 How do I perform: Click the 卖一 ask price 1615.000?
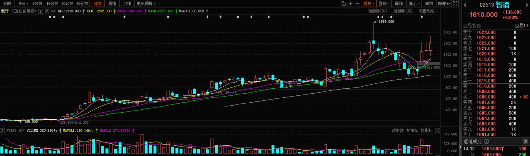pos(486,80)
